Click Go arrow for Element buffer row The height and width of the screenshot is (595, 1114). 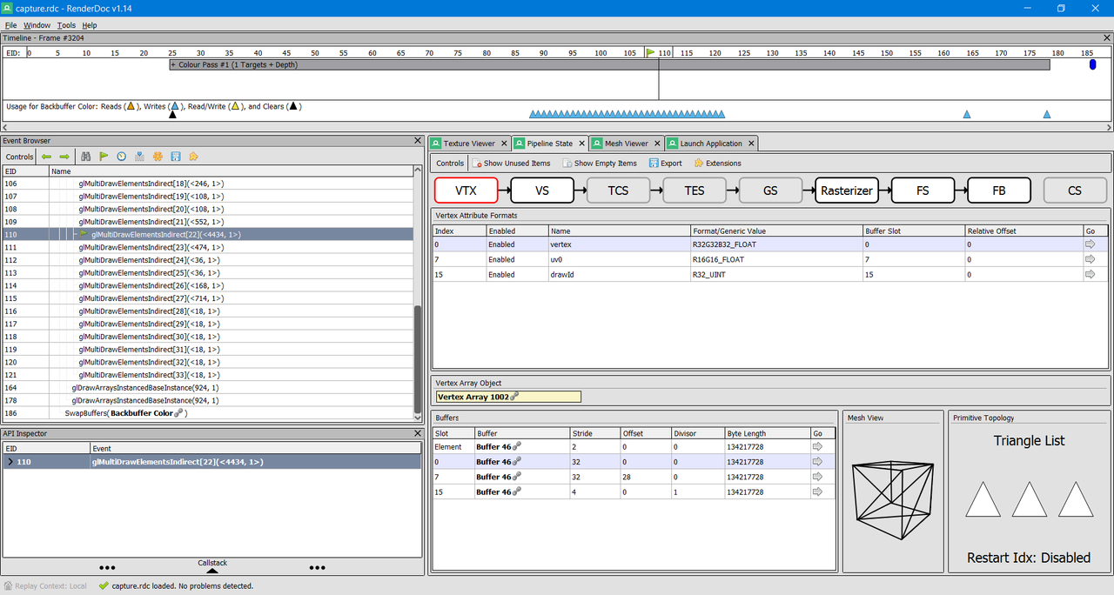(817, 446)
